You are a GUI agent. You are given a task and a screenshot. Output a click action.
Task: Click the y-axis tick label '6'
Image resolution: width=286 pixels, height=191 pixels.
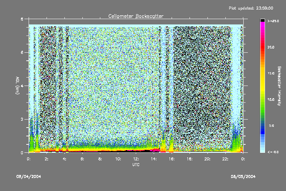tap(22, 52)
